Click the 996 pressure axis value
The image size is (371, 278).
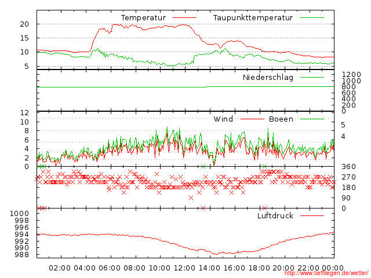tap(22, 228)
